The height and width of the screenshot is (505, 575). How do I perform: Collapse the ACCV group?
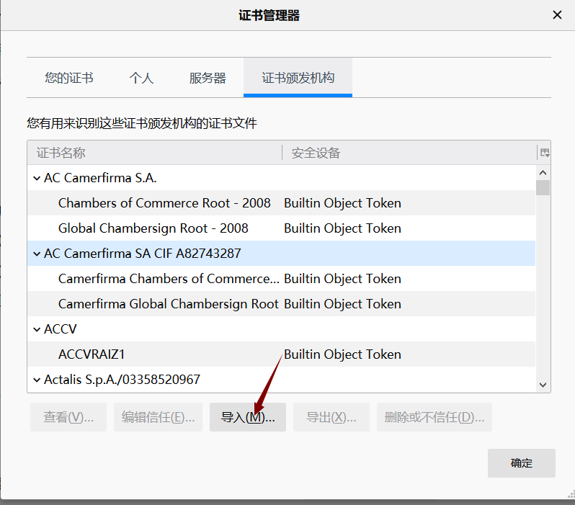click(37, 329)
